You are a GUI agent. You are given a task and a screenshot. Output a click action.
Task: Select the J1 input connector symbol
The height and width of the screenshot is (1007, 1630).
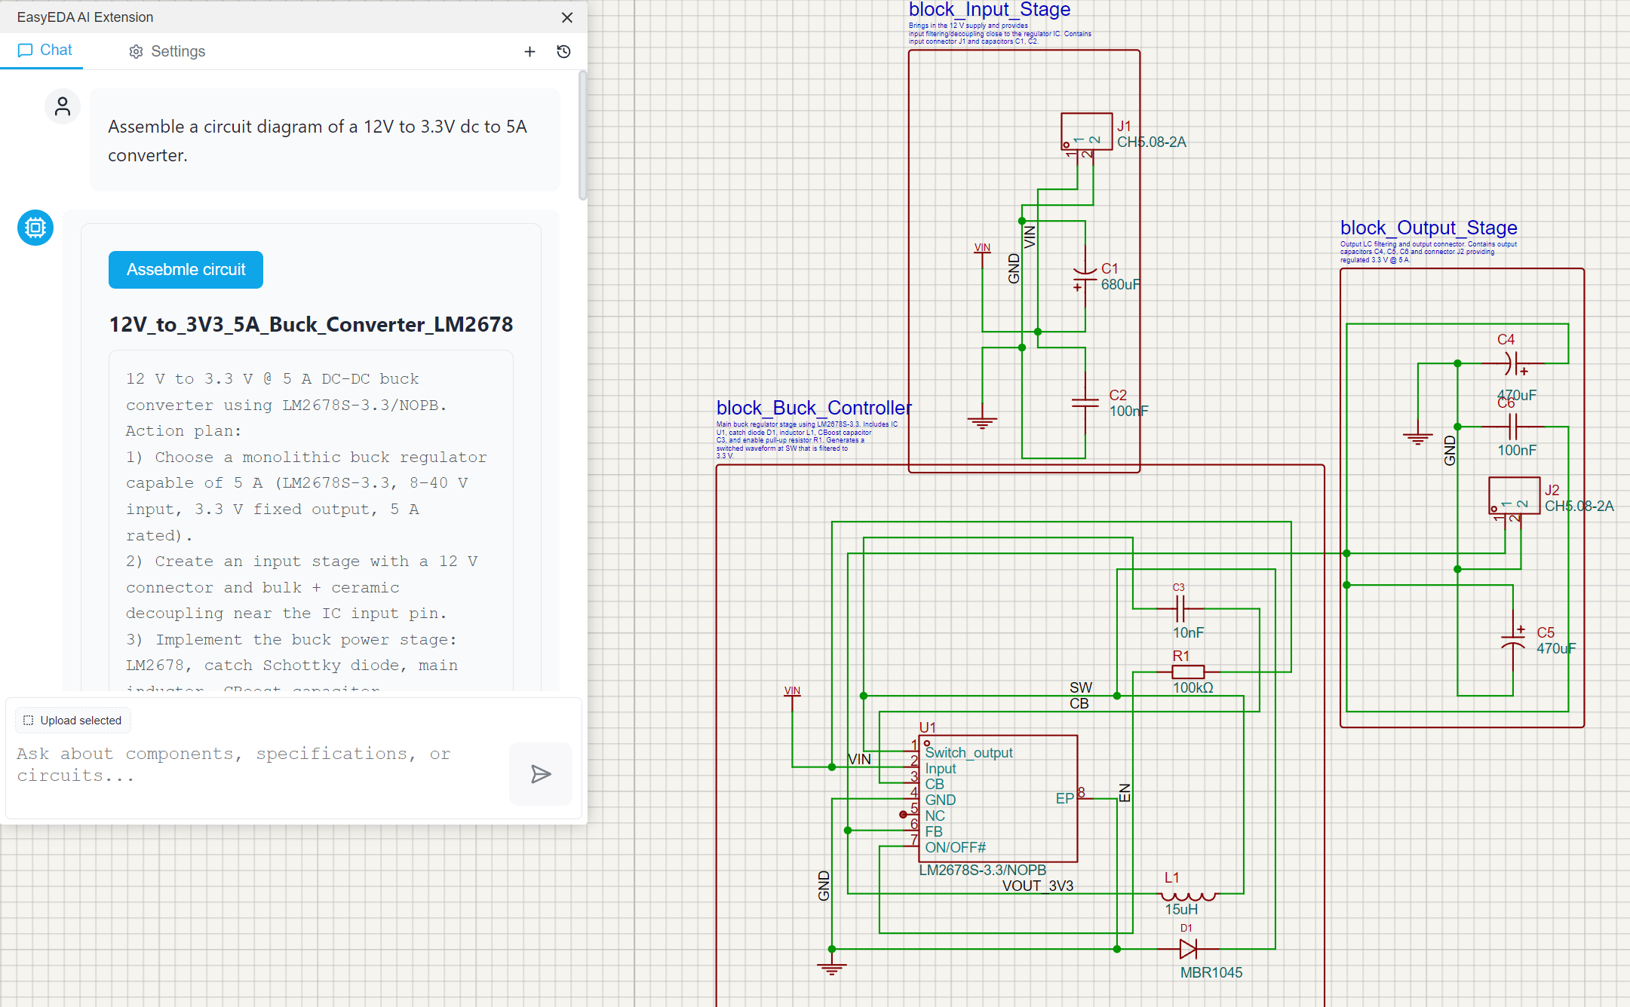1086,132
